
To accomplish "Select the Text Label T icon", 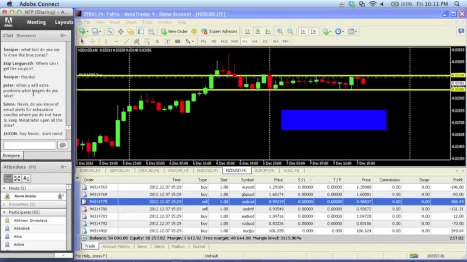I will (x=167, y=41).
